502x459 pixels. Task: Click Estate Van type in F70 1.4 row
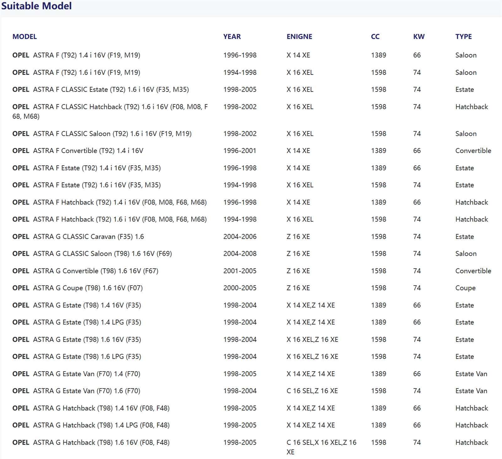471,374
